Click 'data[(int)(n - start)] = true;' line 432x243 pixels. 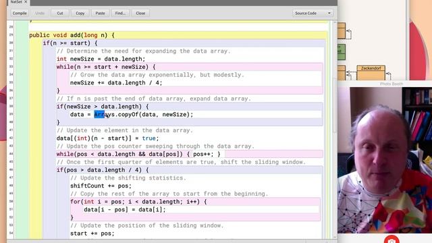[x=107, y=138]
